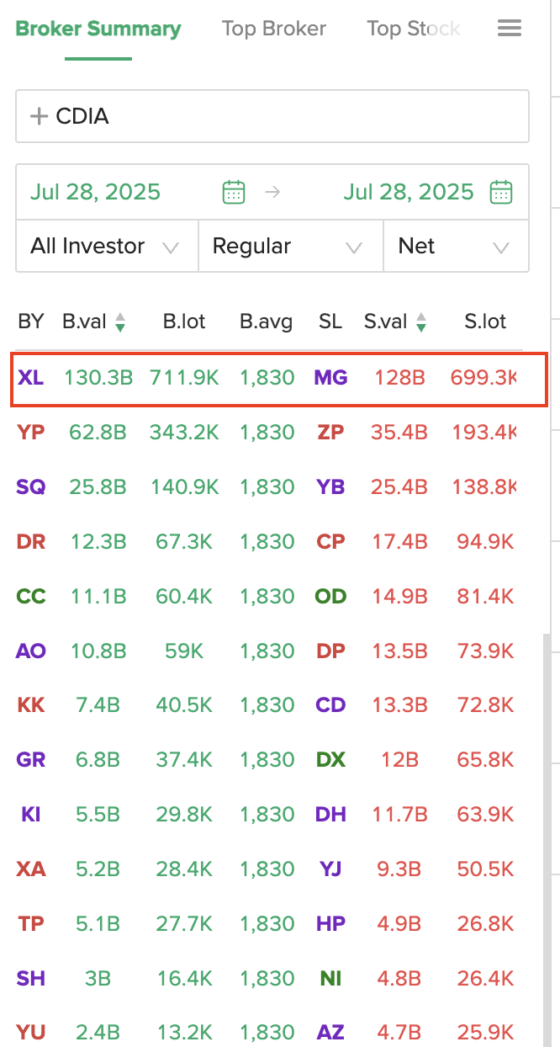Click the CDIA stock search field

[x=286, y=116]
